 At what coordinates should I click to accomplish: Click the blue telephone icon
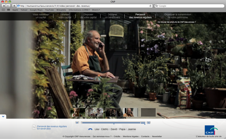(x=90, y=129)
